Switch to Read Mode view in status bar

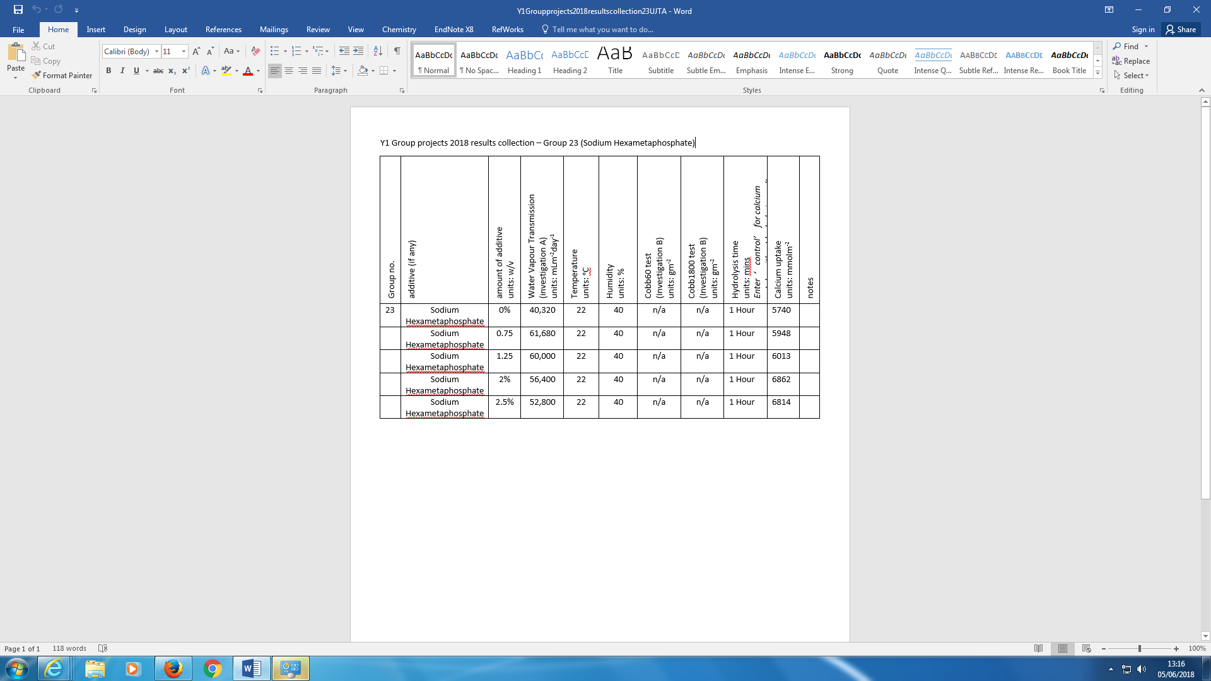[1038, 649]
